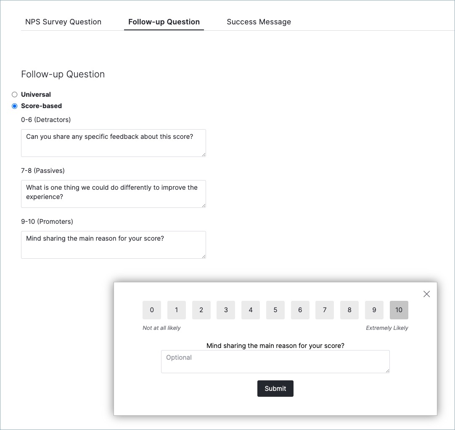
Task: Open the Success Message tab
Action: click(x=259, y=22)
